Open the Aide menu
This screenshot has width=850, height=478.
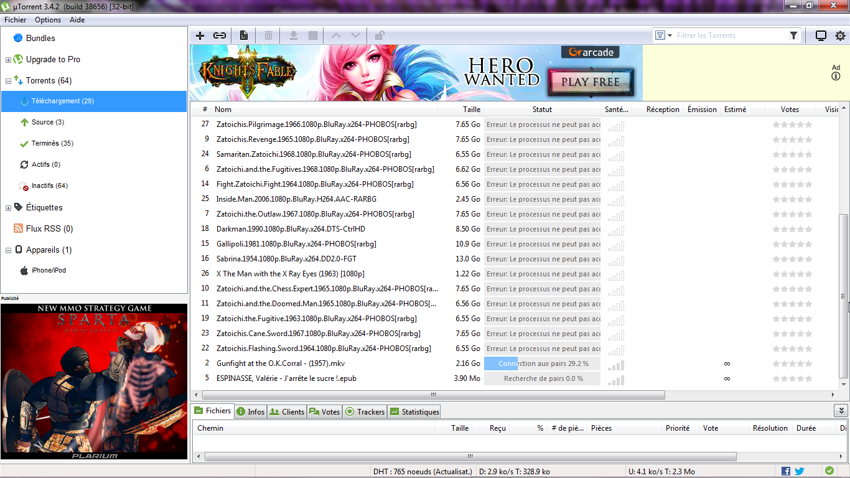coord(77,19)
